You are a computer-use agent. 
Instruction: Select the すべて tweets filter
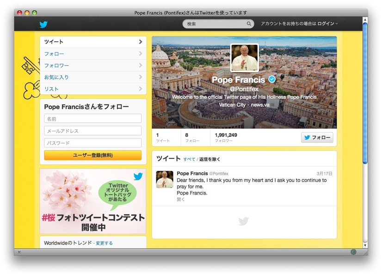click(x=189, y=159)
